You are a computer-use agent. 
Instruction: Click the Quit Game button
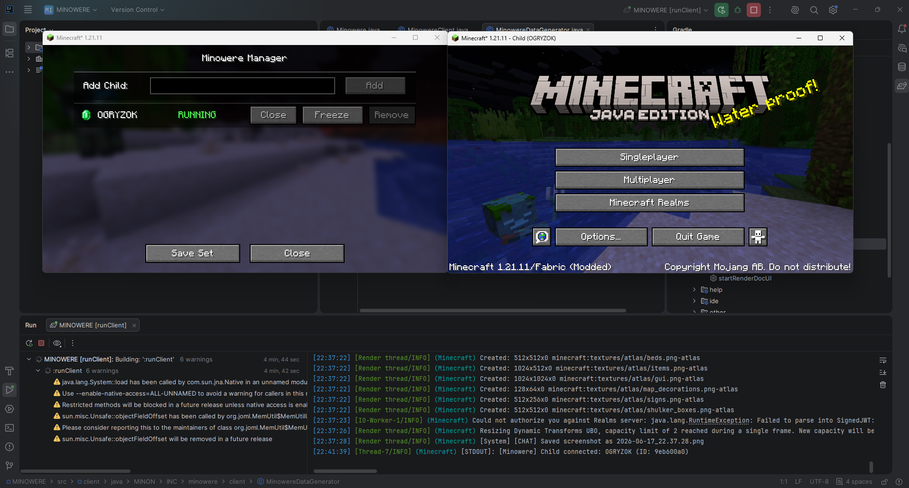click(x=698, y=237)
